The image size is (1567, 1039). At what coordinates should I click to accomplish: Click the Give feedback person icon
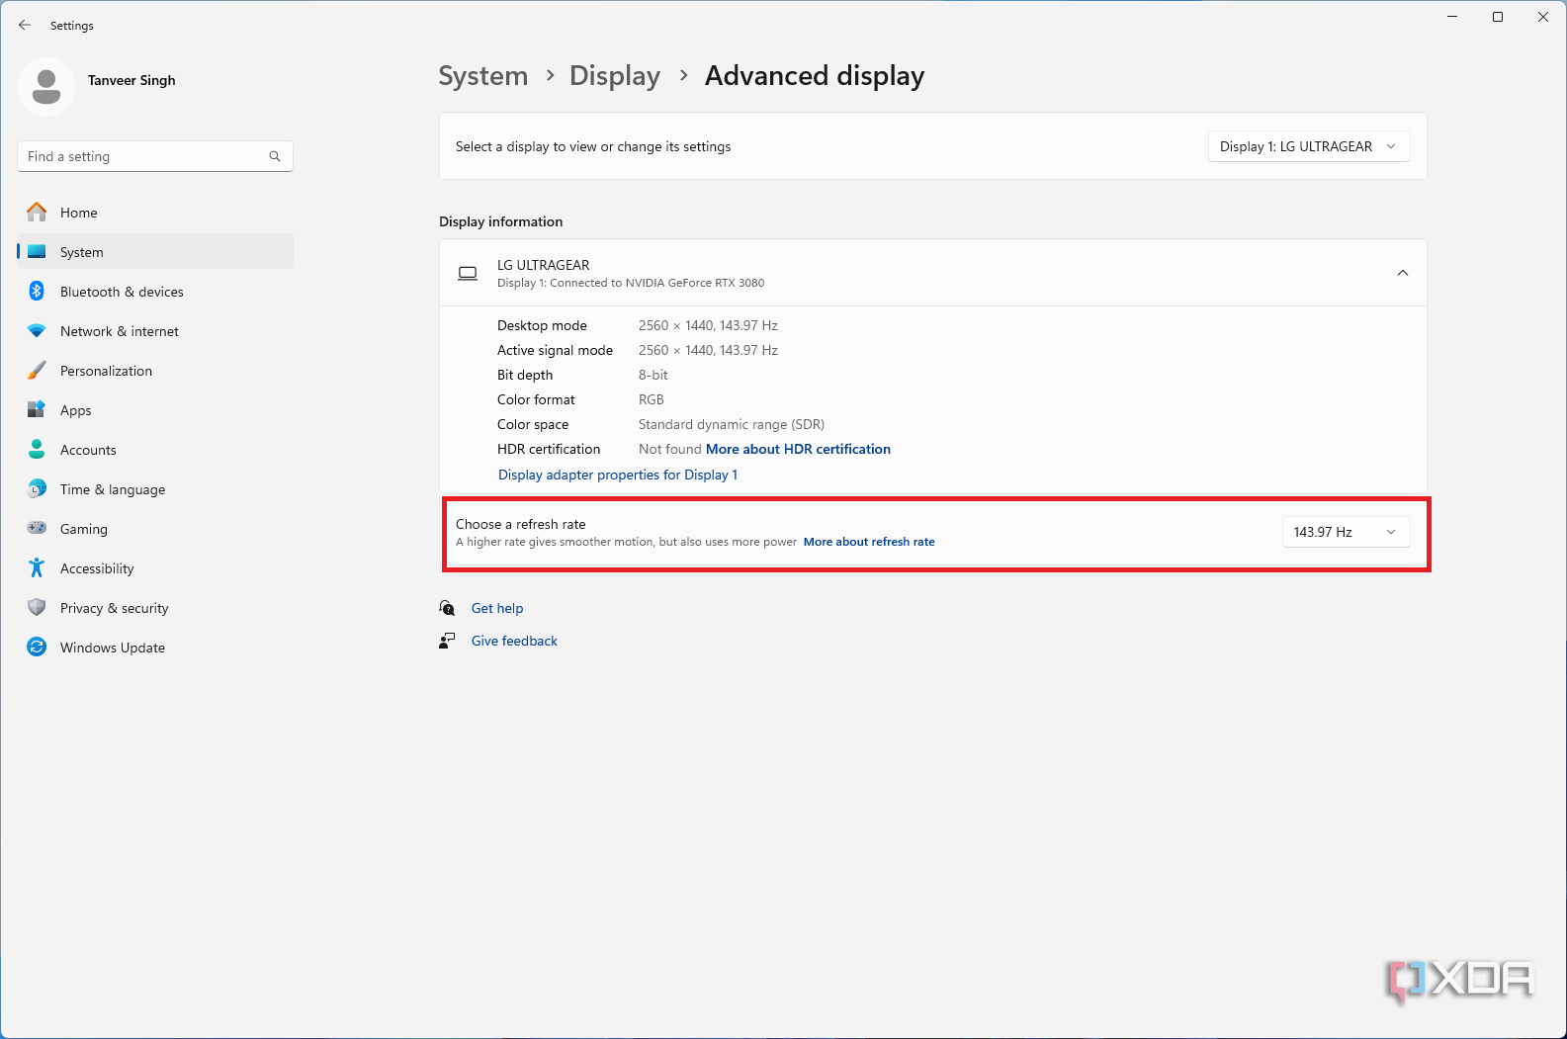click(x=448, y=641)
